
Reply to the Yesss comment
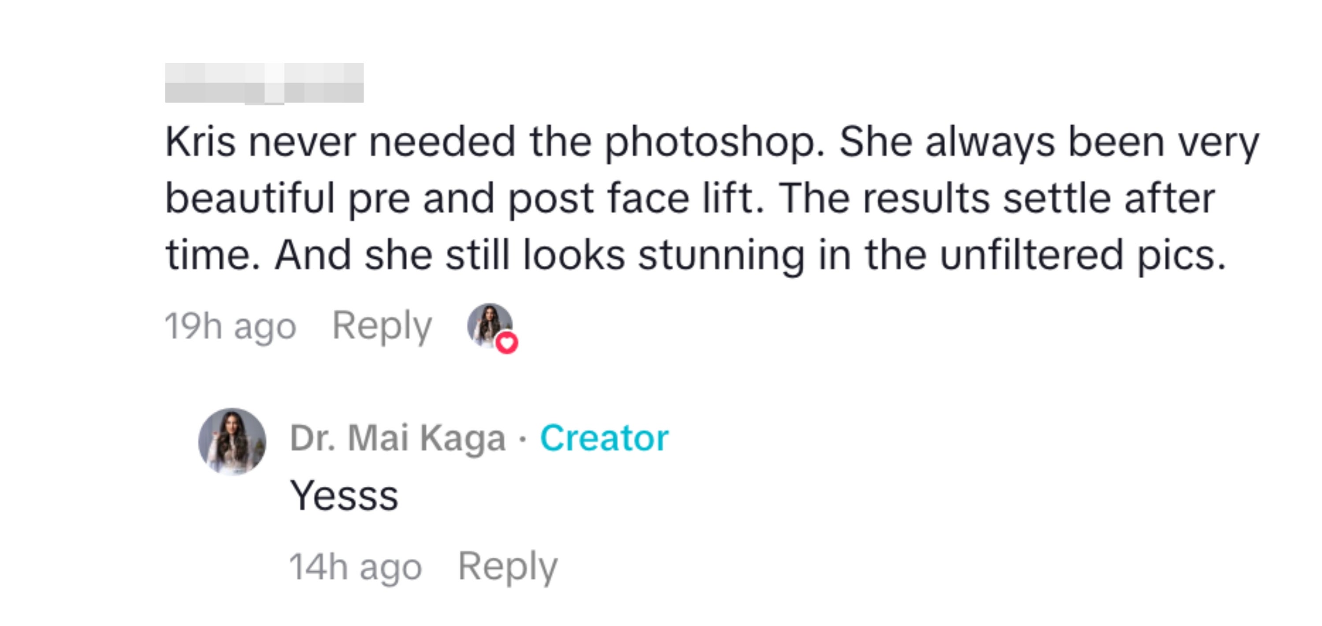(x=507, y=566)
